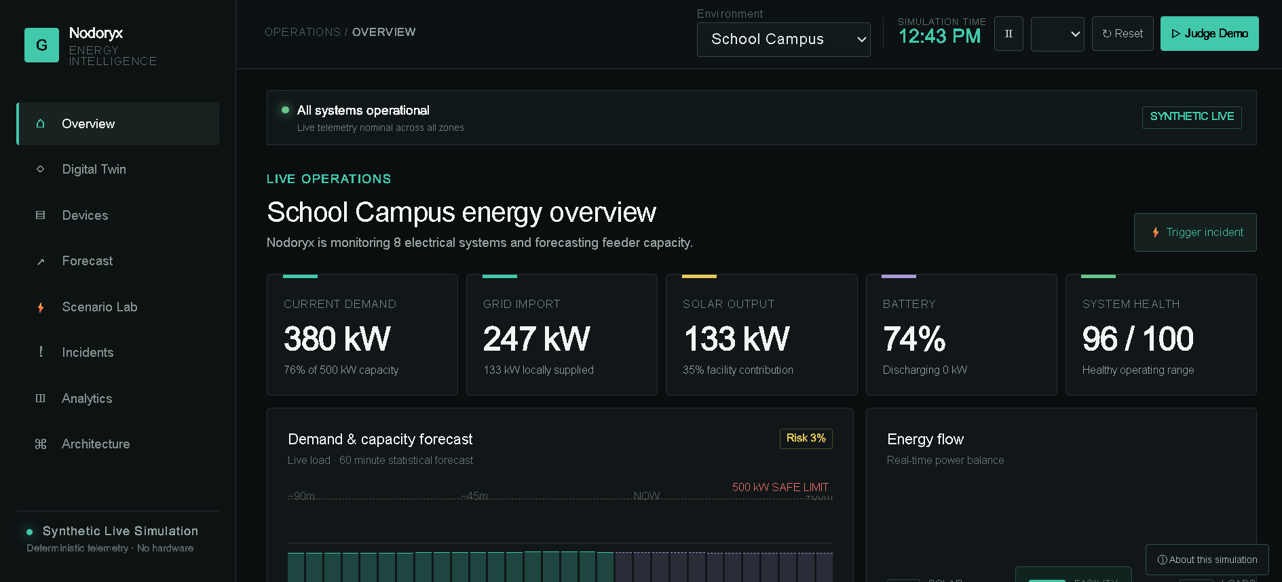Image resolution: width=1282 pixels, height=582 pixels.
Task: Open About this simulation info
Action: coord(1207,560)
